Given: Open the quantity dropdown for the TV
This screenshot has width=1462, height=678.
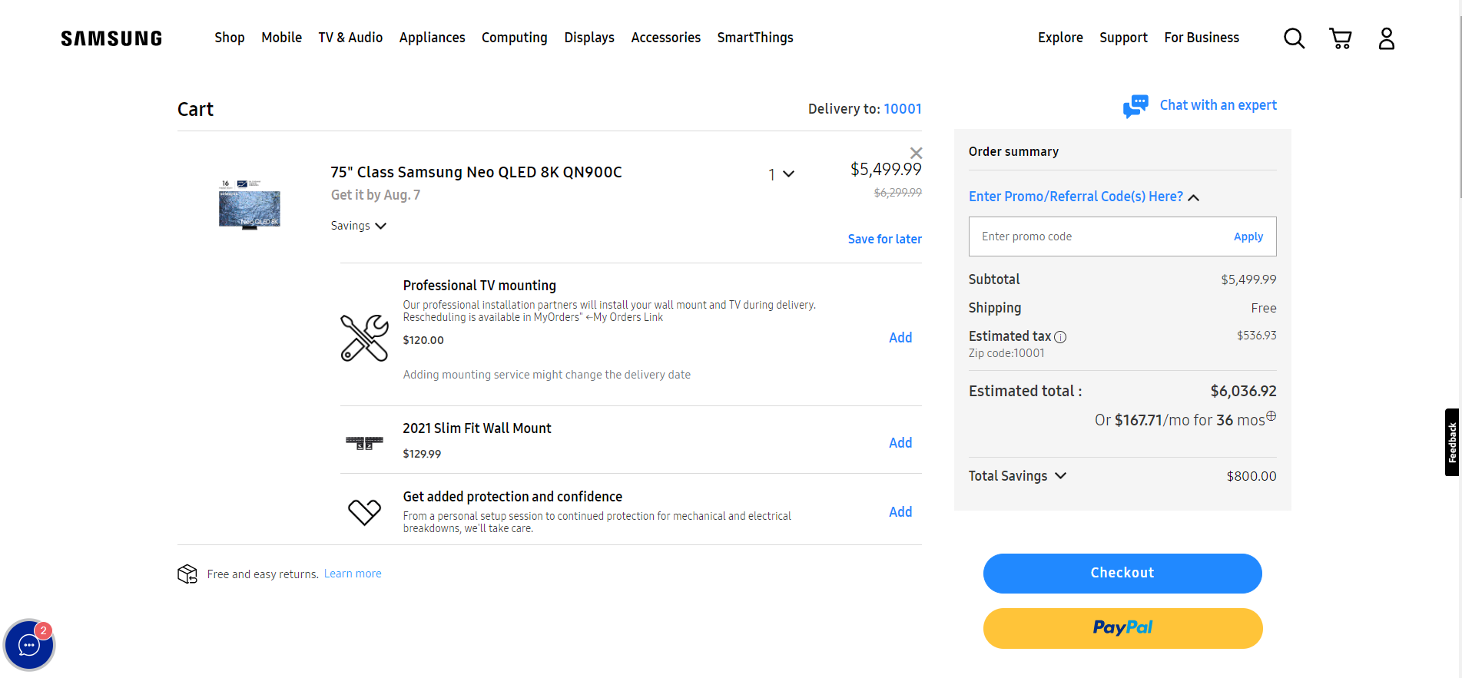Looking at the screenshot, I should pos(781,174).
